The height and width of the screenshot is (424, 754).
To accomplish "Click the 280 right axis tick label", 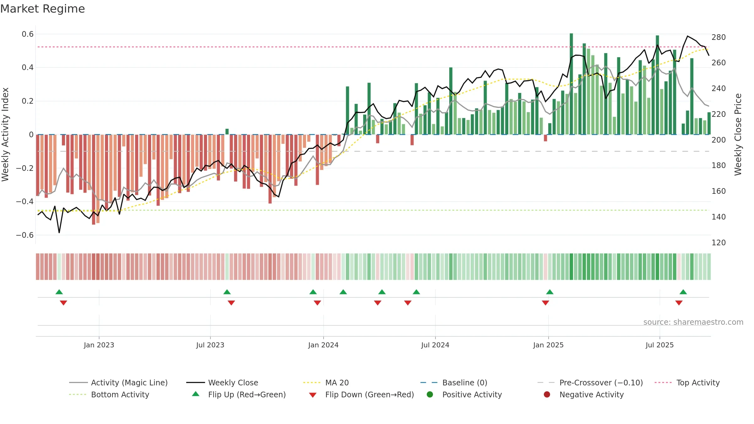I will [718, 37].
